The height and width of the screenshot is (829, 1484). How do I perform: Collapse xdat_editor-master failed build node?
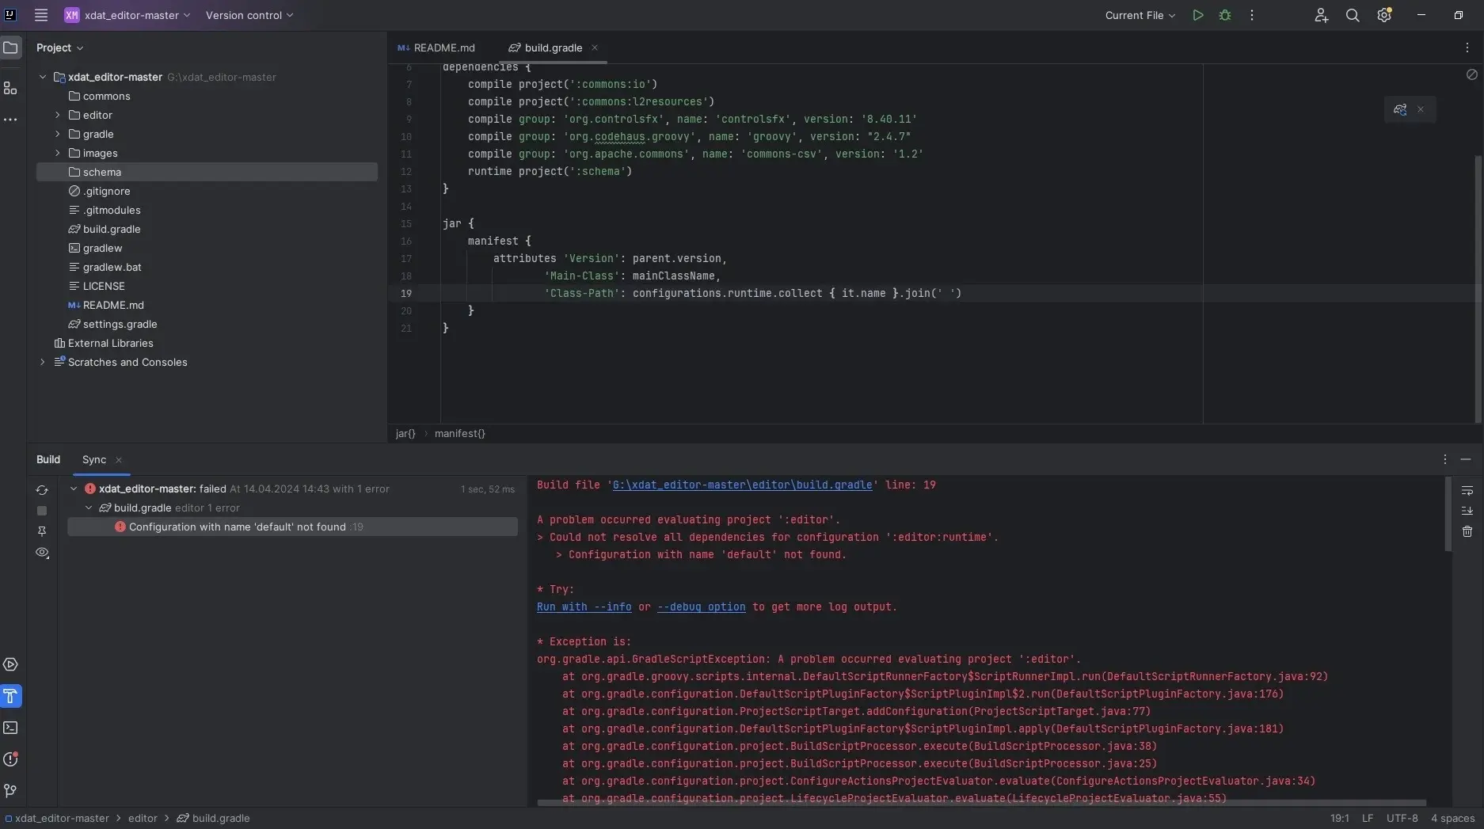[74, 489]
